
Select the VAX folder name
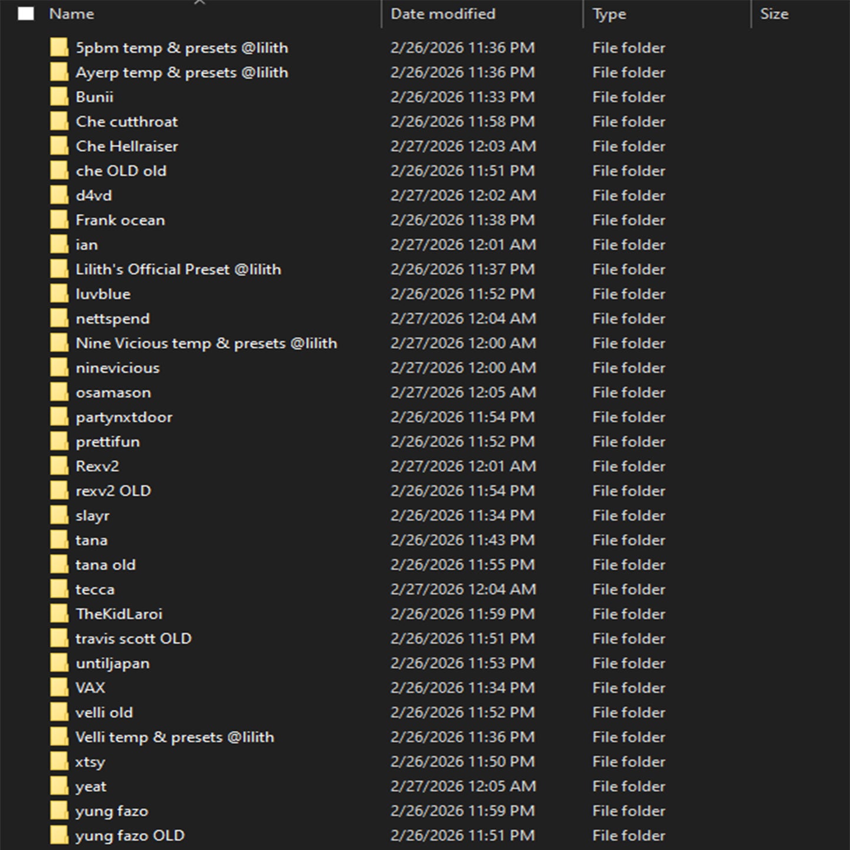[90, 688]
